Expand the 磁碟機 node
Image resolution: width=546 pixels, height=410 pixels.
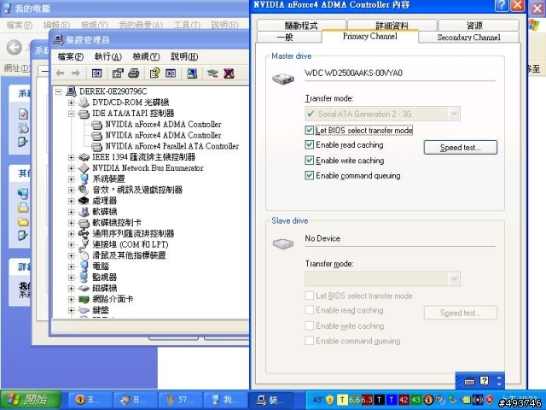pyautogui.click(x=72, y=289)
